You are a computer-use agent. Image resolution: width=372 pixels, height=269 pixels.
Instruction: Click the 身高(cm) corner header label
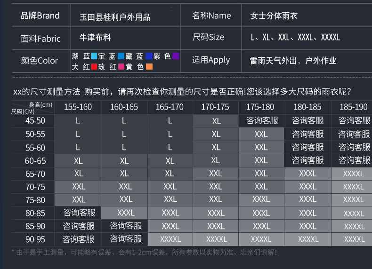click(x=40, y=104)
